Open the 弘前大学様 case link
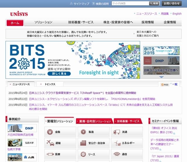The width and height of the screenshot is (187, 162). click(x=14, y=149)
